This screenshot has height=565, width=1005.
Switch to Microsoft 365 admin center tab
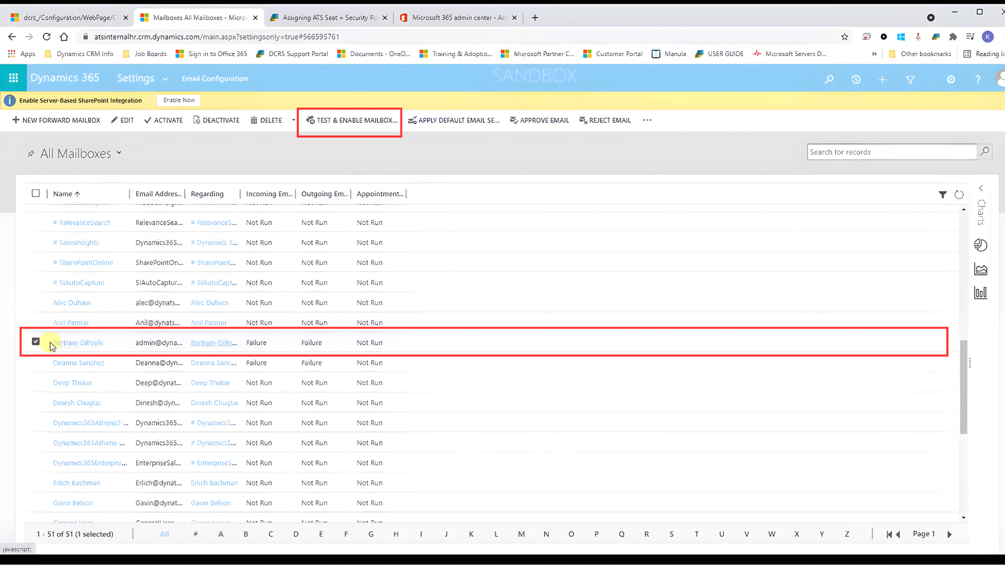coord(459,18)
